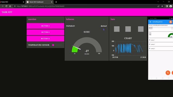Click the first gray indicator square in baru

117,29
